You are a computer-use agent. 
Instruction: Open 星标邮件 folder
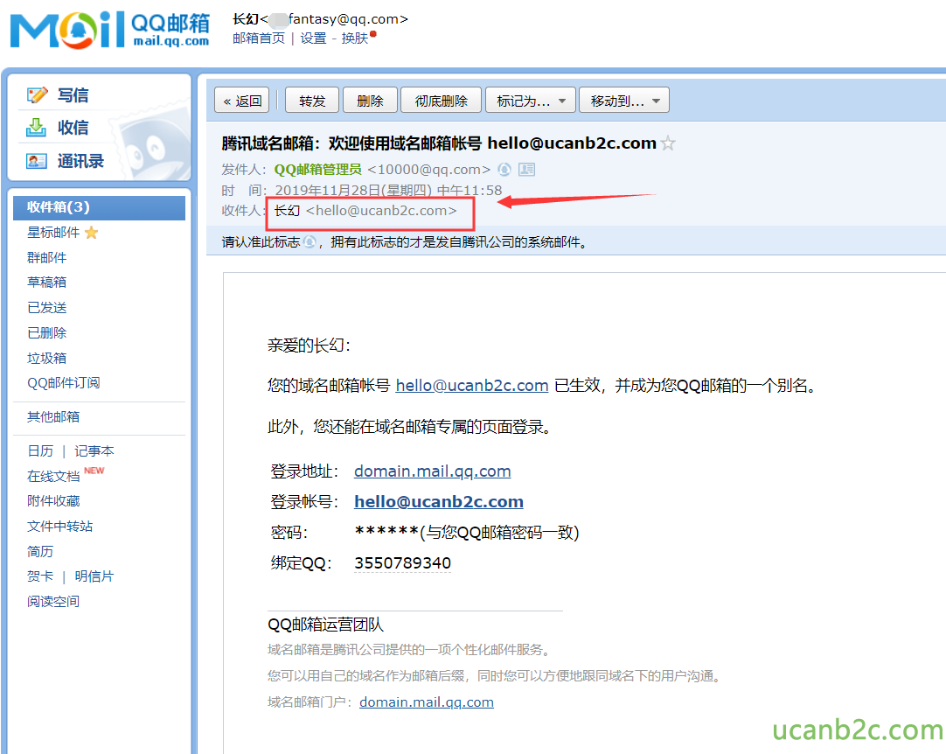pos(53,233)
